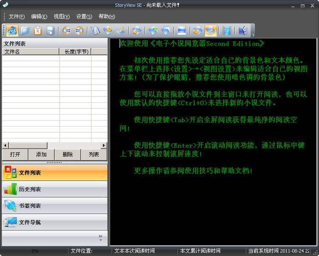Click the floppy disk save icon
Viewport: 319px width, 256px height.
pos(50,31)
